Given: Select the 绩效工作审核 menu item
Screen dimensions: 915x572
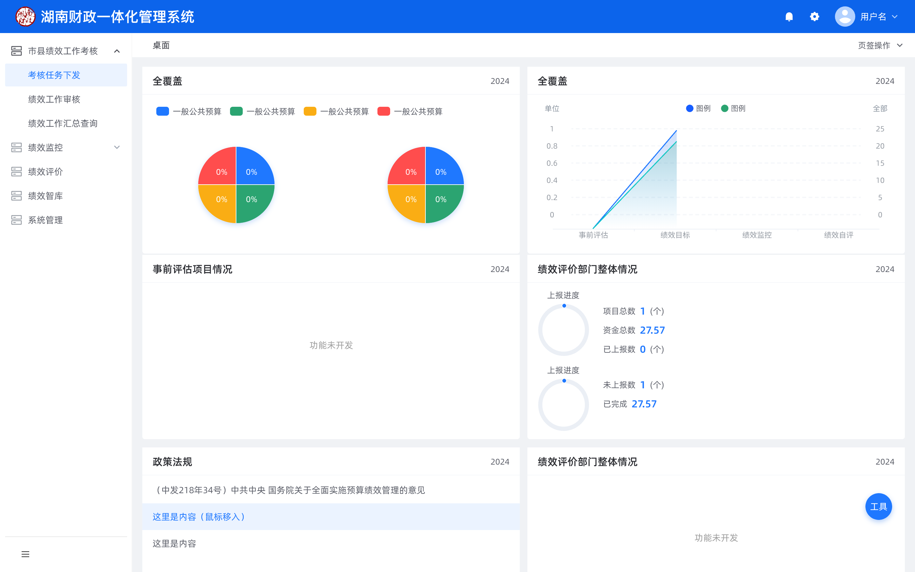Looking at the screenshot, I should point(54,99).
